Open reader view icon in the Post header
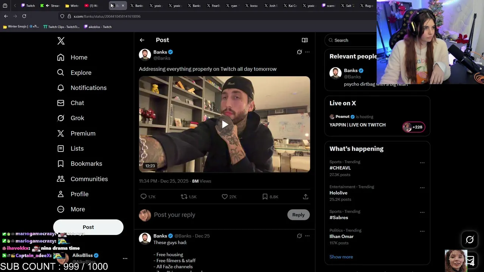The image size is (484, 272). (305, 40)
